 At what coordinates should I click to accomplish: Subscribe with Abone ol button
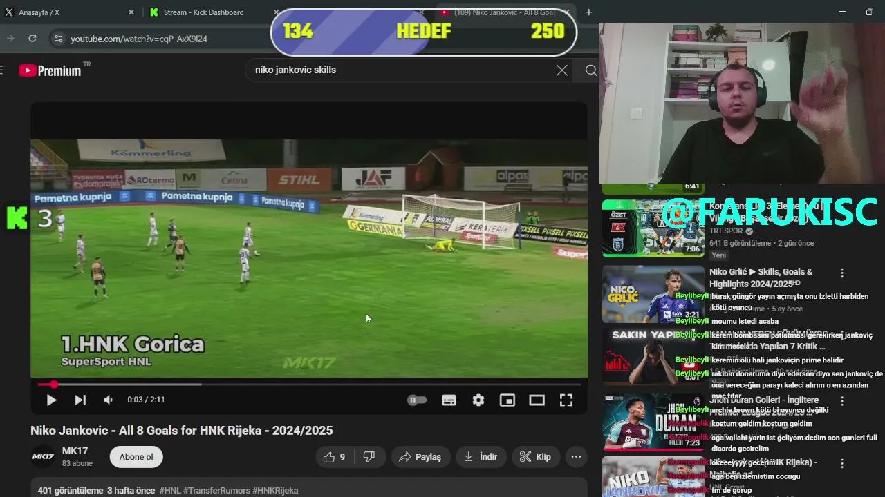point(136,457)
